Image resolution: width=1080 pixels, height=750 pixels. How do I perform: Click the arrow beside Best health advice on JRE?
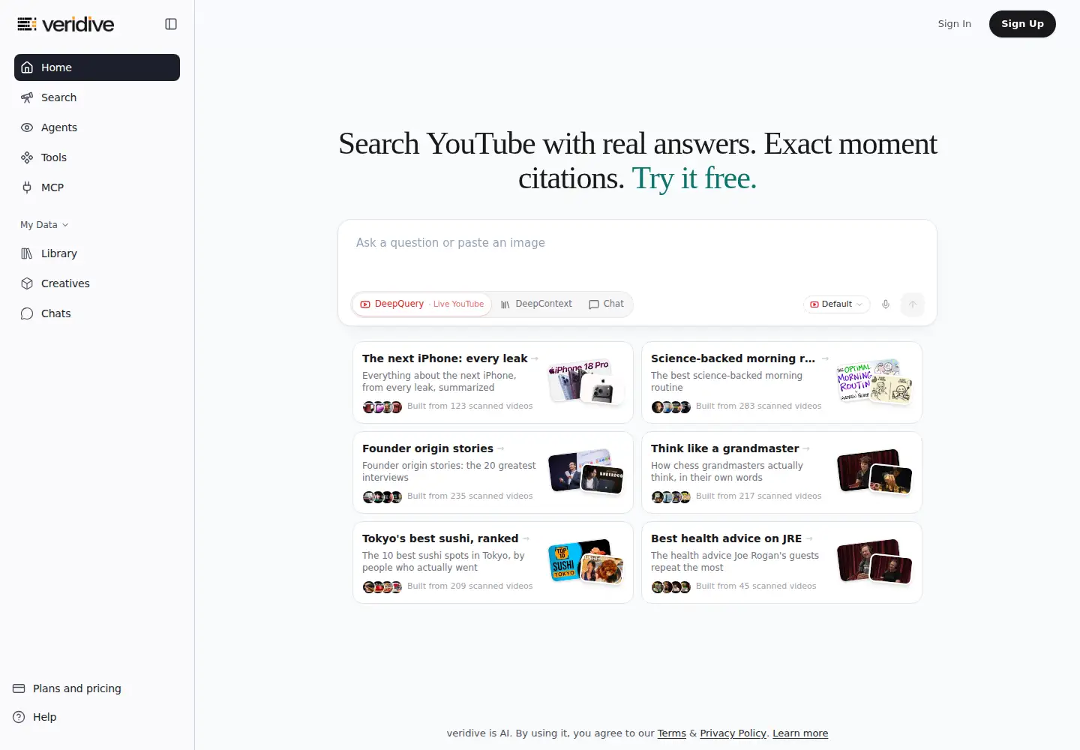[810, 538]
